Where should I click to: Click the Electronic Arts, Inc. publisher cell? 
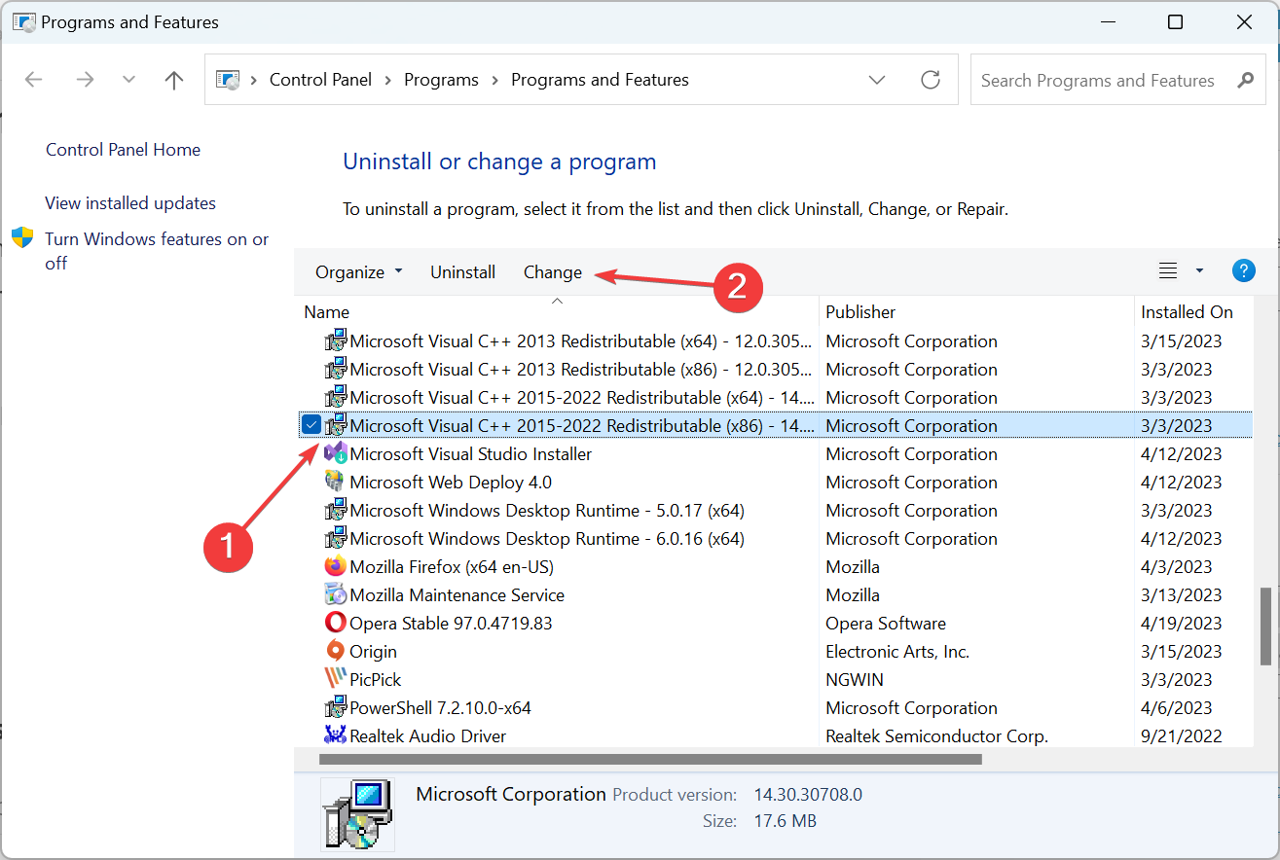click(x=897, y=652)
